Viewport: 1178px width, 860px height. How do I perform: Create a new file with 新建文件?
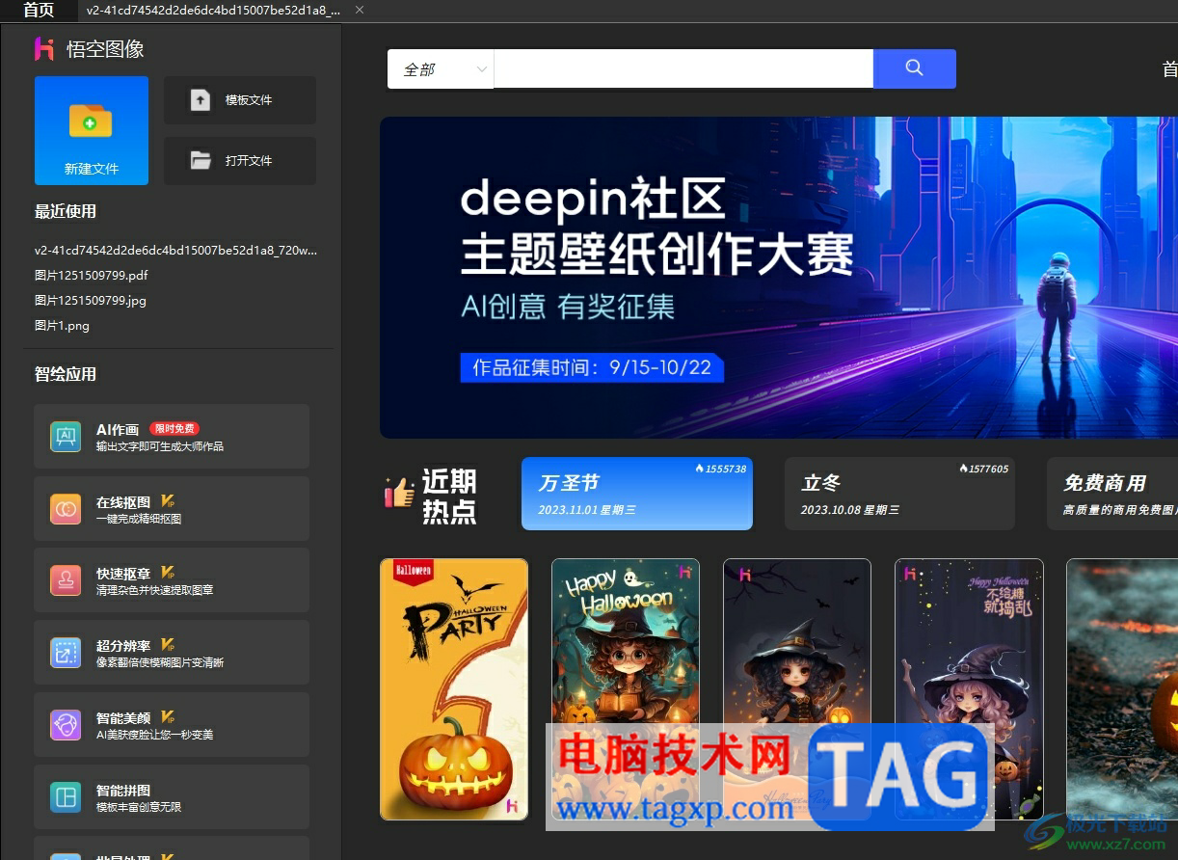92,130
